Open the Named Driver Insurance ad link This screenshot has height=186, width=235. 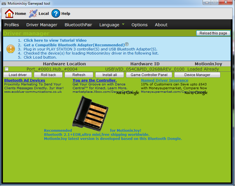165,80
